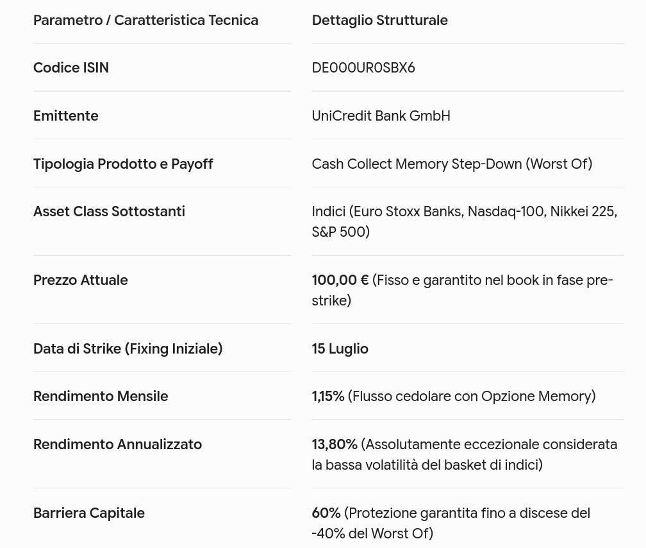Click the Prezzo Attuale label
This screenshot has width=646, height=548.
81,280
